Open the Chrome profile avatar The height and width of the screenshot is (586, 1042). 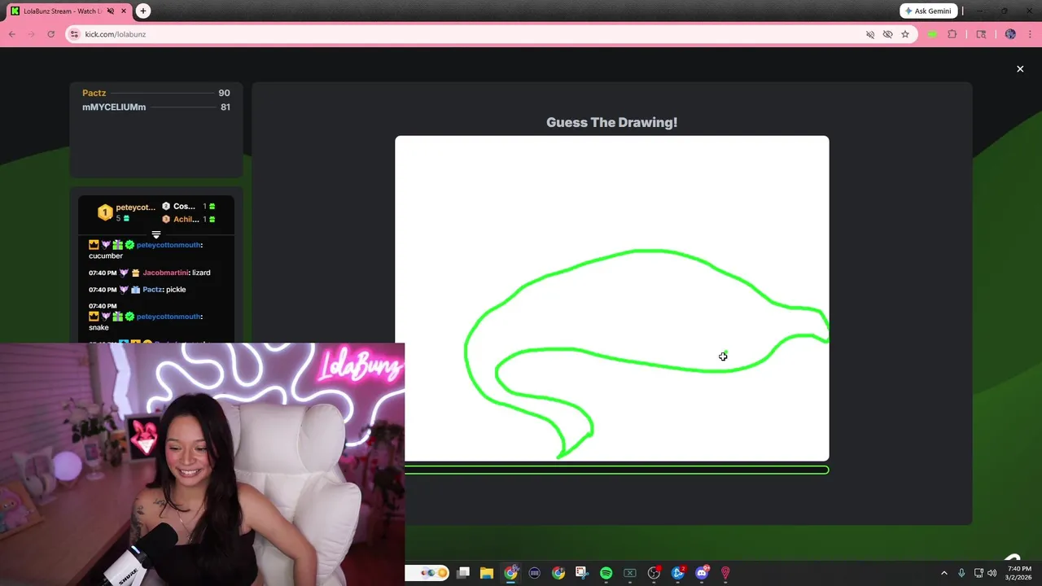(x=1010, y=34)
